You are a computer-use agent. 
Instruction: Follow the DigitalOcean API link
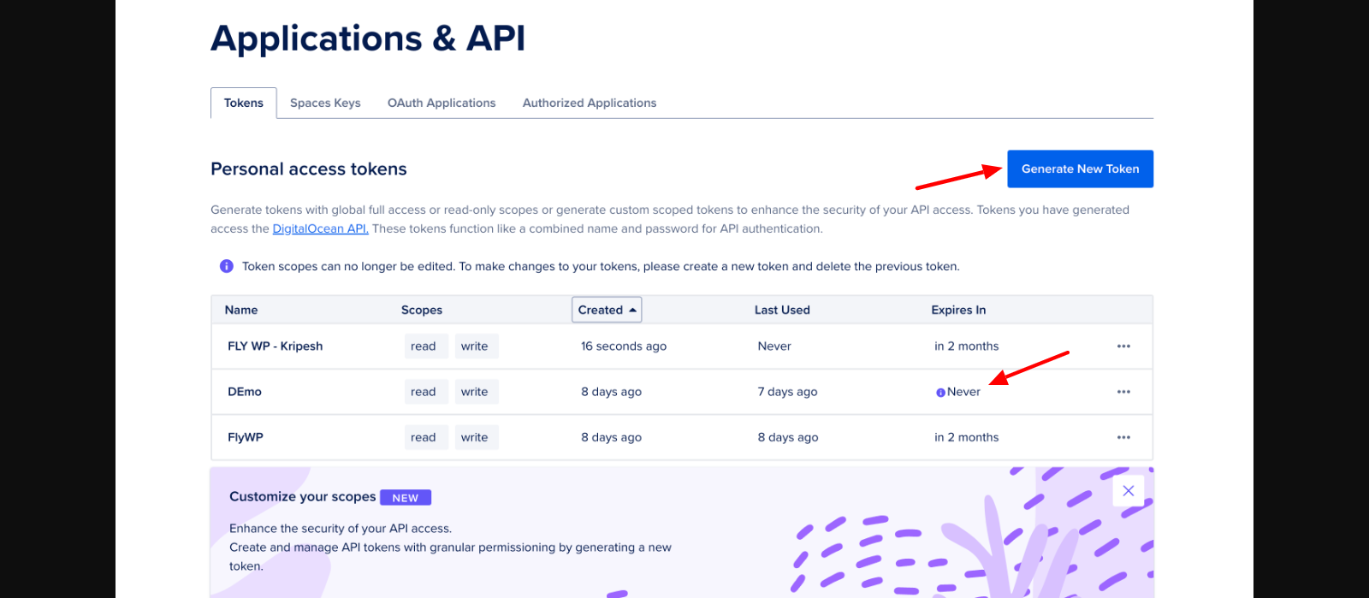coord(320,228)
